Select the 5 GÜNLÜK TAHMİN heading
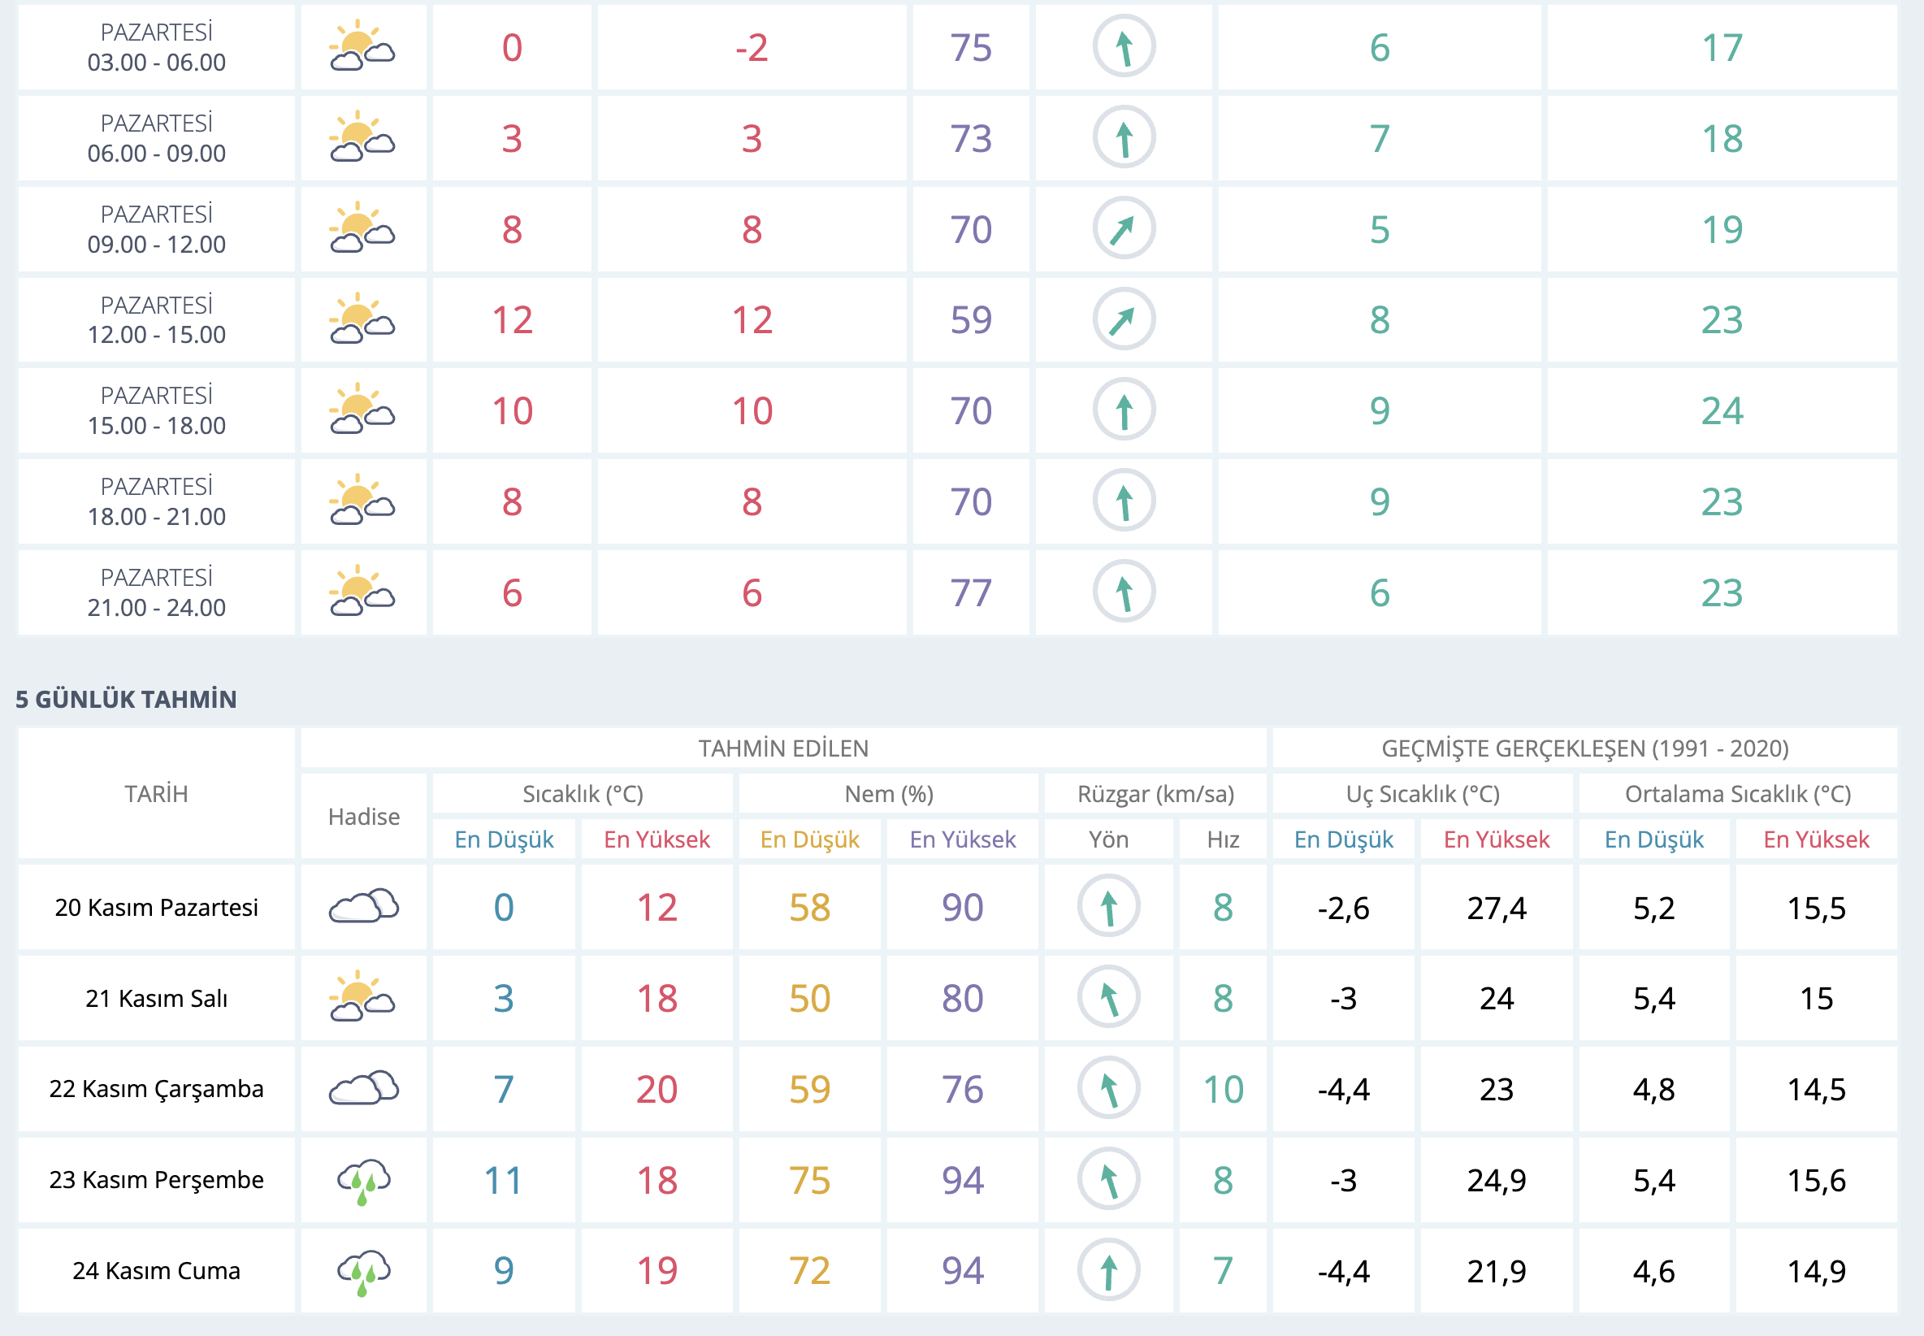Screen dimensions: 1924x1336 pyautogui.click(x=127, y=700)
